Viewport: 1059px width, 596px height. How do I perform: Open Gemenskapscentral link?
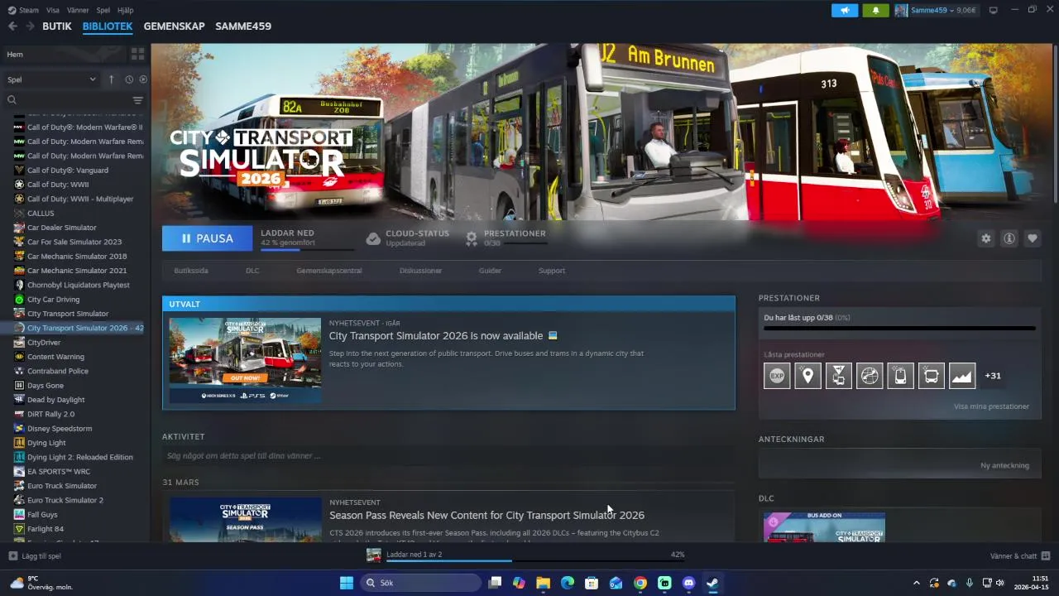329,271
